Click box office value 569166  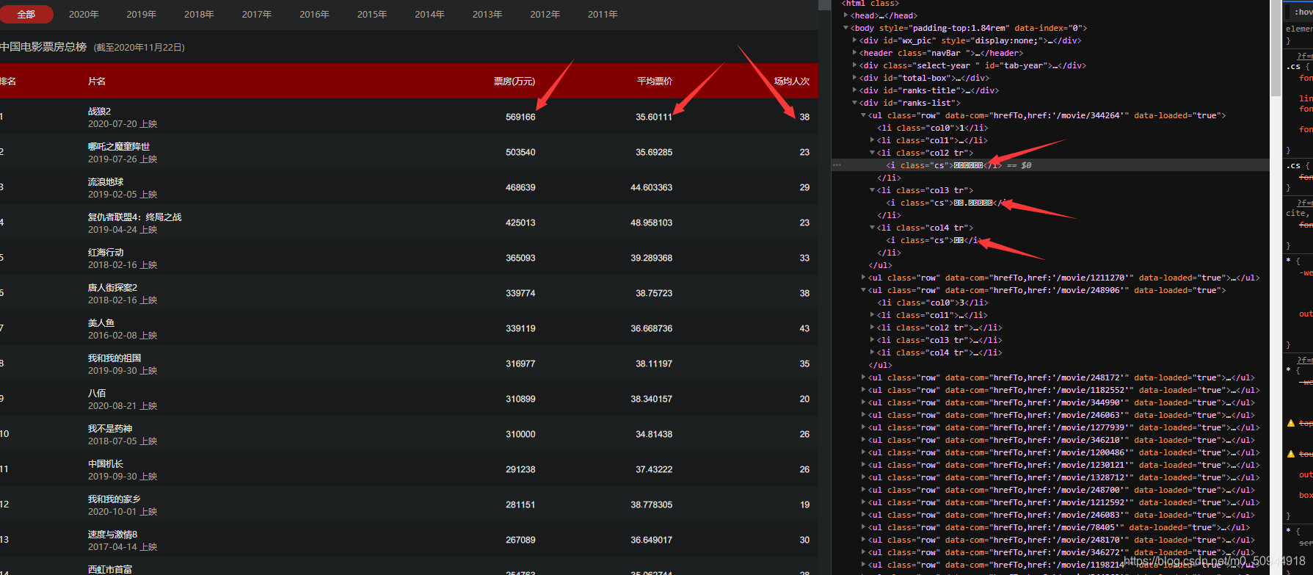[520, 117]
